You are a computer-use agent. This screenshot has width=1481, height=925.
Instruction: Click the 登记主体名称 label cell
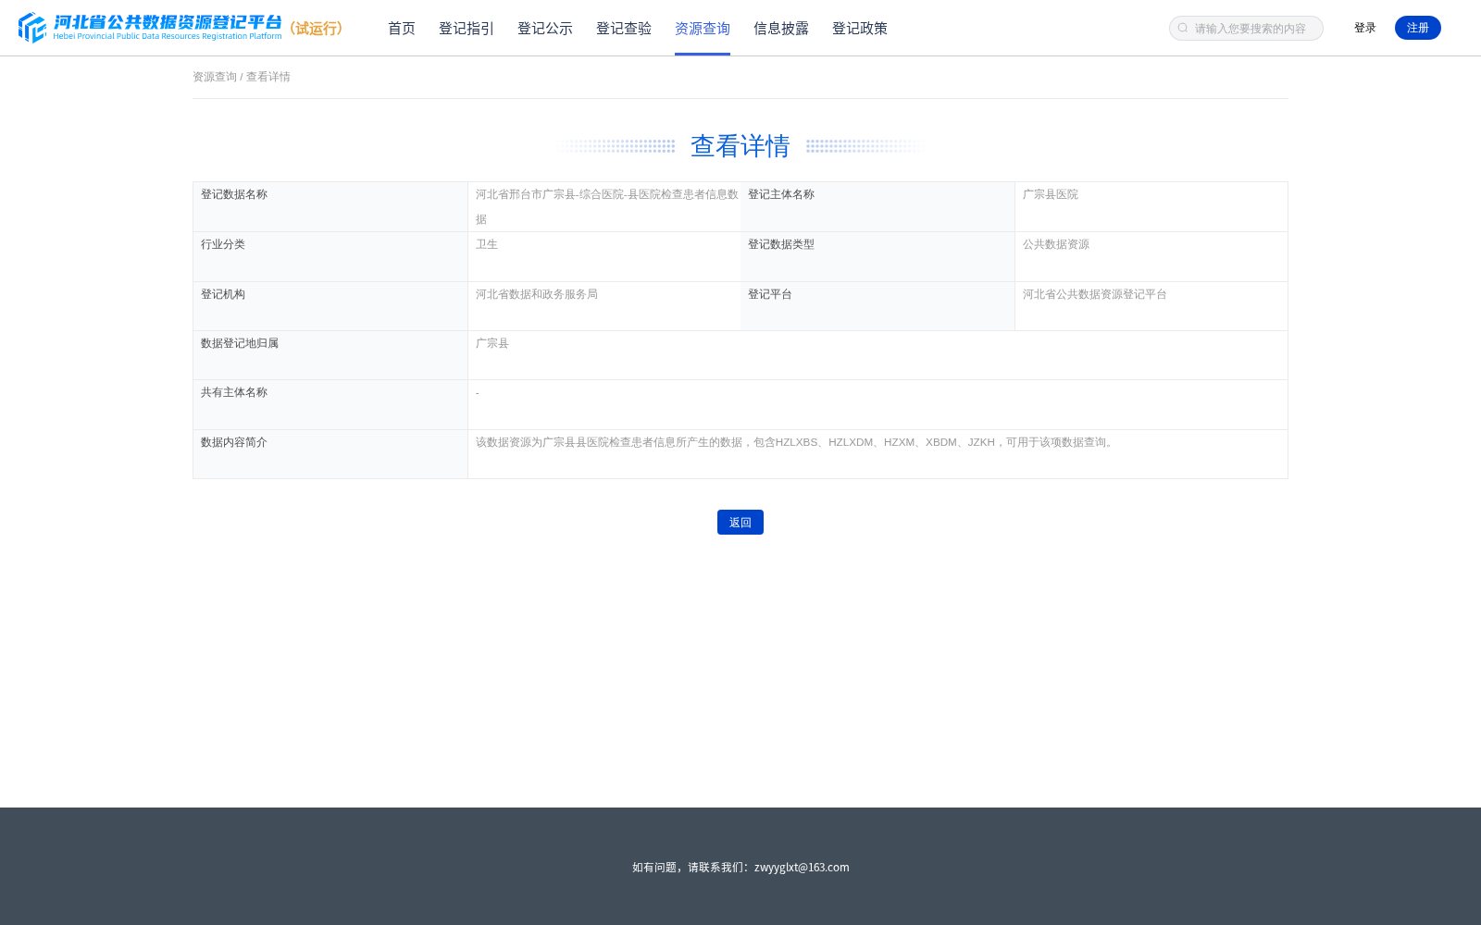877,207
